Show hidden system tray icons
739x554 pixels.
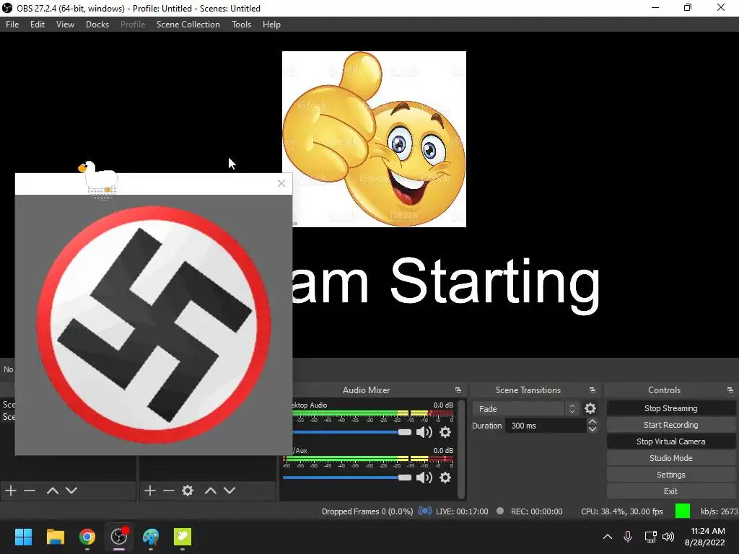point(608,537)
